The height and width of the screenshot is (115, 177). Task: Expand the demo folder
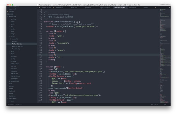pos(8,89)
